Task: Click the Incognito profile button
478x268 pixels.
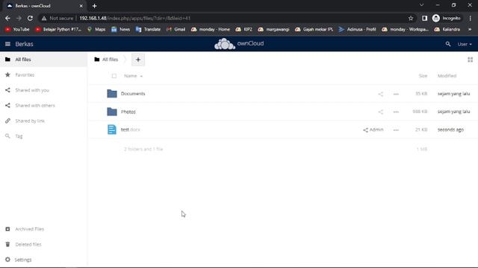Action: coord(447,18)
